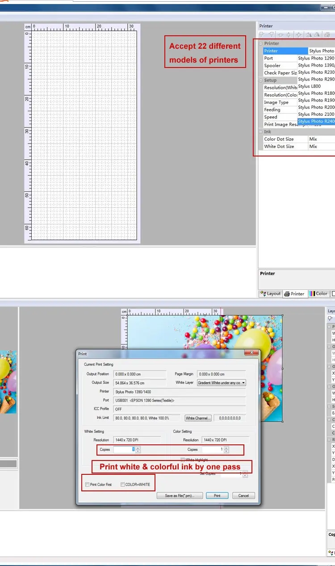Switch to the Color tab
The height and width of the screenshot is (566, 335).
click(x=319, y=294)
